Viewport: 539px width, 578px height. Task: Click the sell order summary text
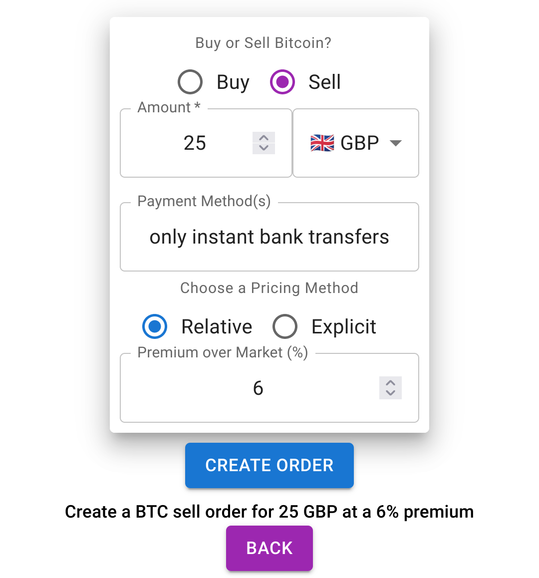(269, 512)
